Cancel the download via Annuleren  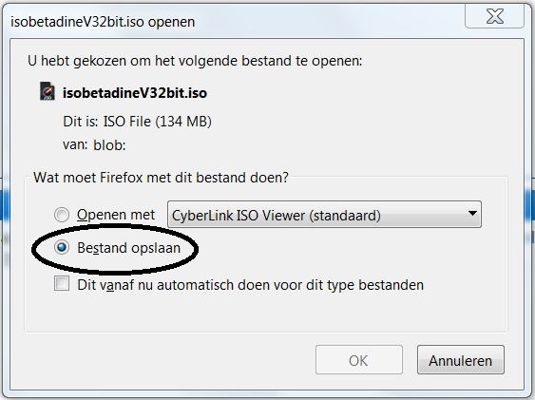click(x=460, y=360)
